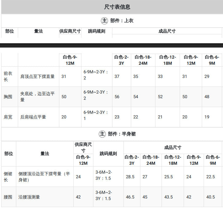Click the 主 circle icon beside 部件：上衣
Viewport: 223px width, 208px height.
click(x=104, y=21)
